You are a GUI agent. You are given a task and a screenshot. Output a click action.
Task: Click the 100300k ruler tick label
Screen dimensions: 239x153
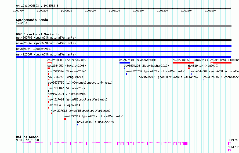point(90,11)
